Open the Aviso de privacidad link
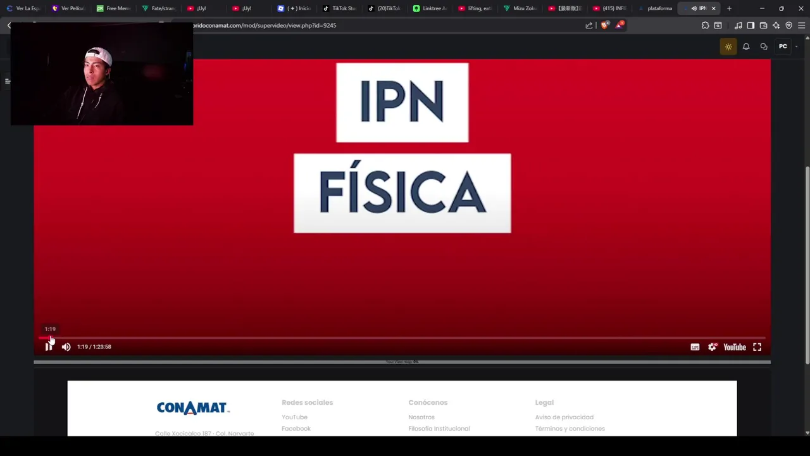 tap(564, 417)
